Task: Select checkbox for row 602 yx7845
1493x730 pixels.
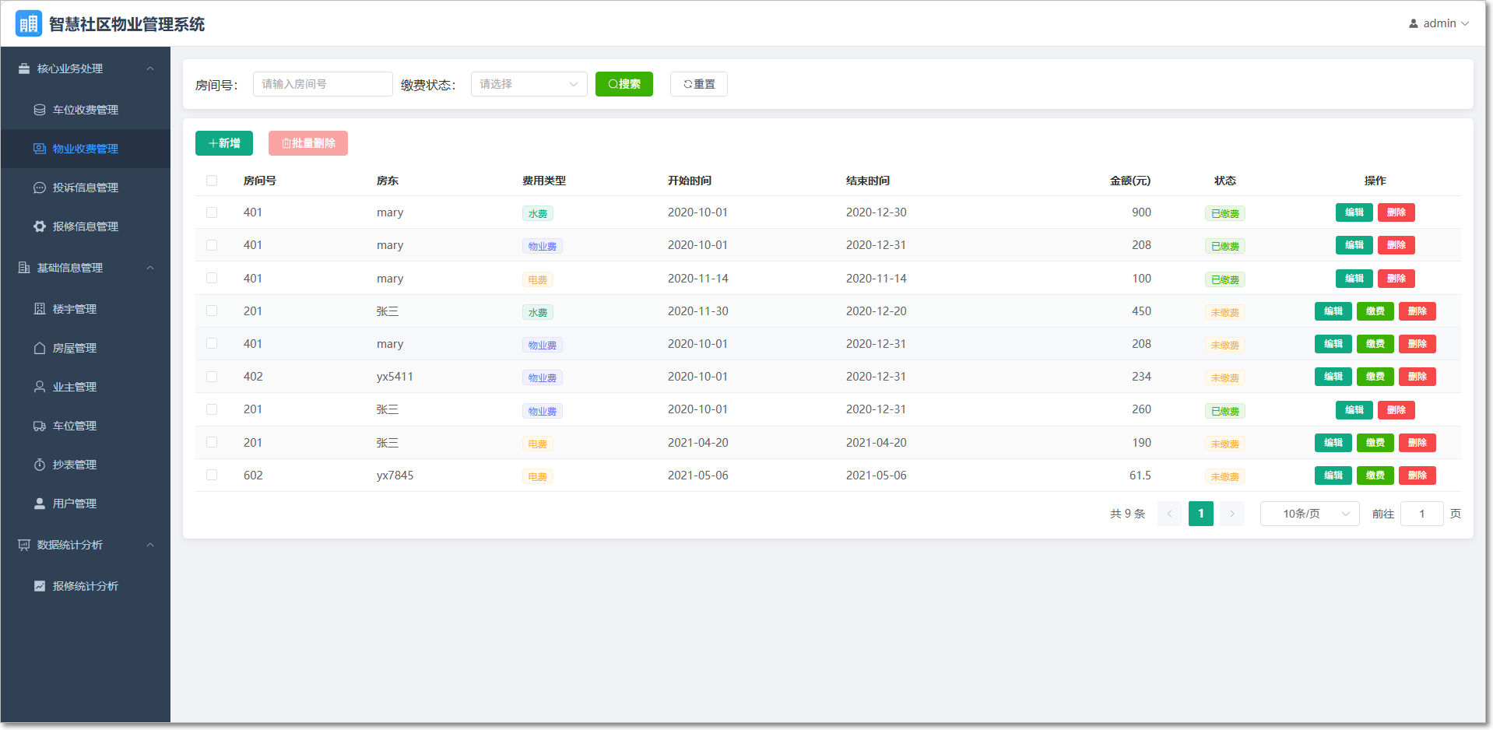Action: (212, 475)
